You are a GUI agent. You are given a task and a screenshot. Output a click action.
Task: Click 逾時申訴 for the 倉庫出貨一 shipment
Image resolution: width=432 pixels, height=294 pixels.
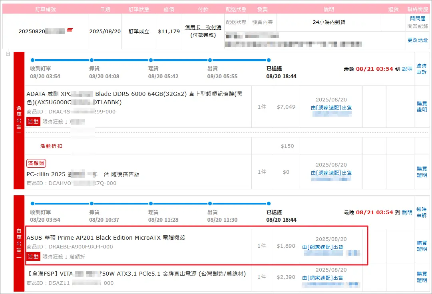(x=422, y=69)
